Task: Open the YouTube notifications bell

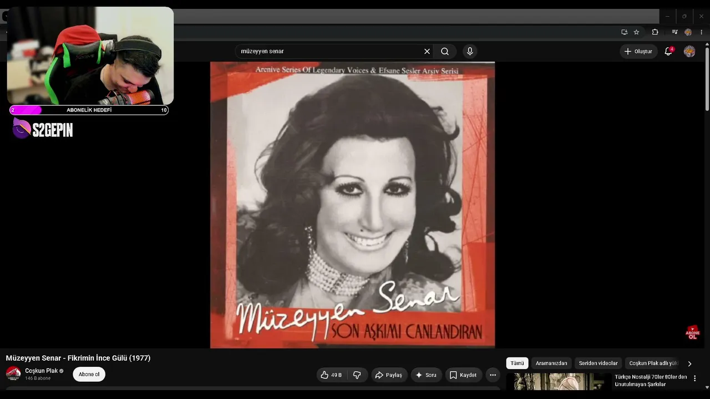Action: pos(669,52)
